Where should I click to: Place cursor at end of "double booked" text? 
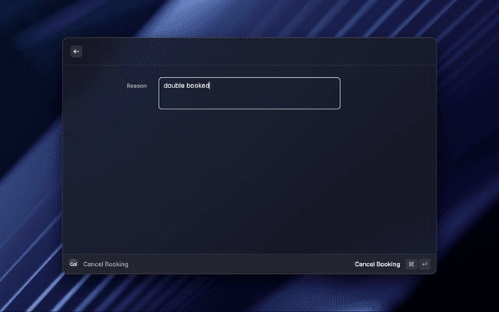(211, 86)
